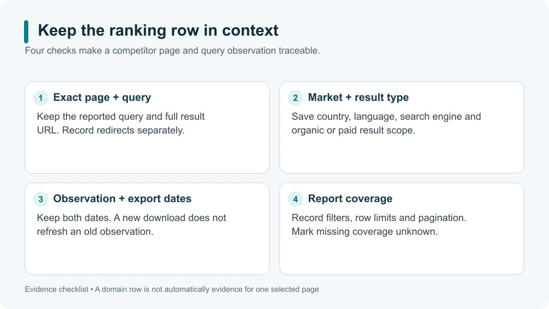Viewport: 549px width, 309px height.
Task: Click the line "Record filters, row limits and pagination."
Action: tap(379, 218)
